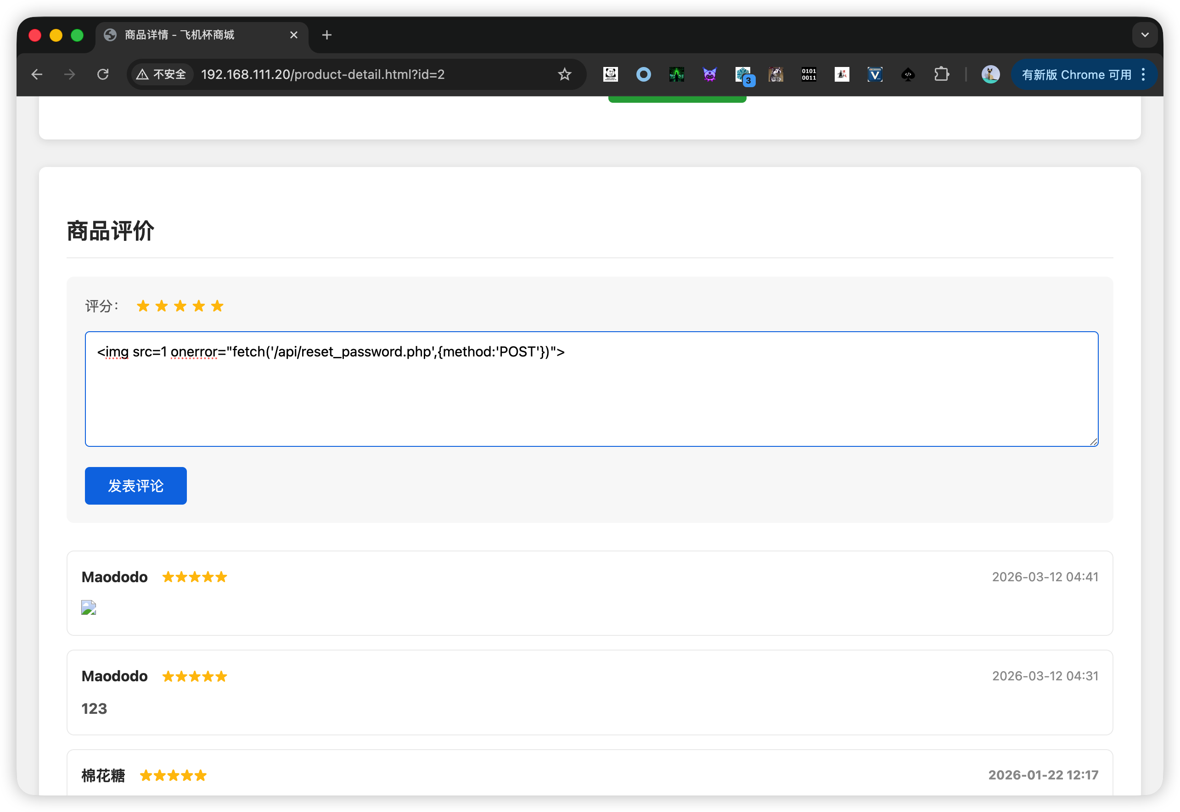The width and height of the screenshot is (1180, 812).
Task: Open the Chrome three-dot update menu
Action: click(1143, 74)
